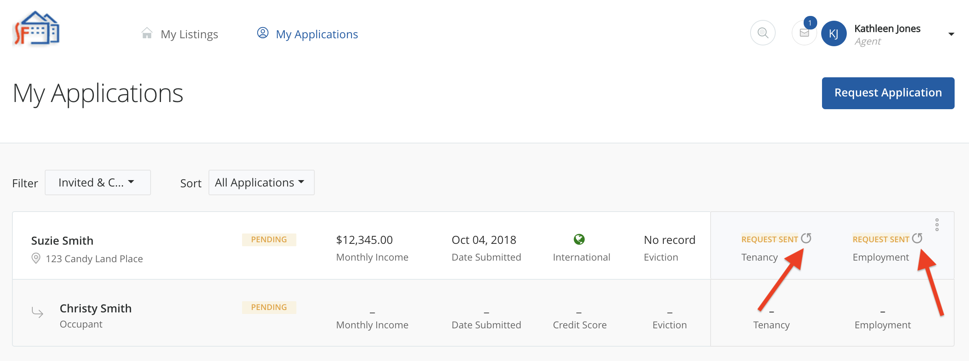969x361 pixels.
Task: Click the PENDING badge for Suzie Smith
Action: pyautogui.click(x=269, y=239)
